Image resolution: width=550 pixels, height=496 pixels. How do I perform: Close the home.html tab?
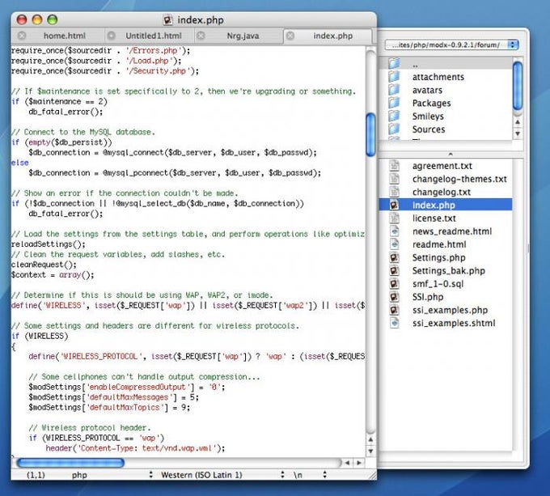21,36
